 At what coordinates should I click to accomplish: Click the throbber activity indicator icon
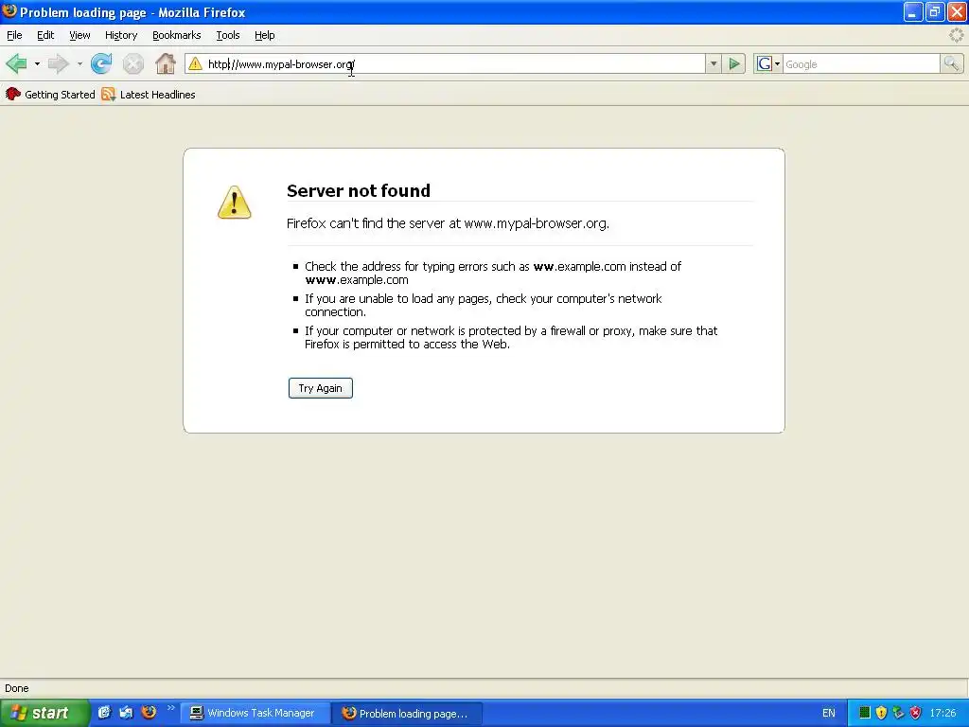tap(956, 35)
